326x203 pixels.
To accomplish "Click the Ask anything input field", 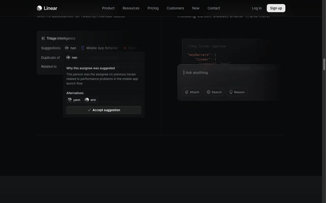I will 229,73.
